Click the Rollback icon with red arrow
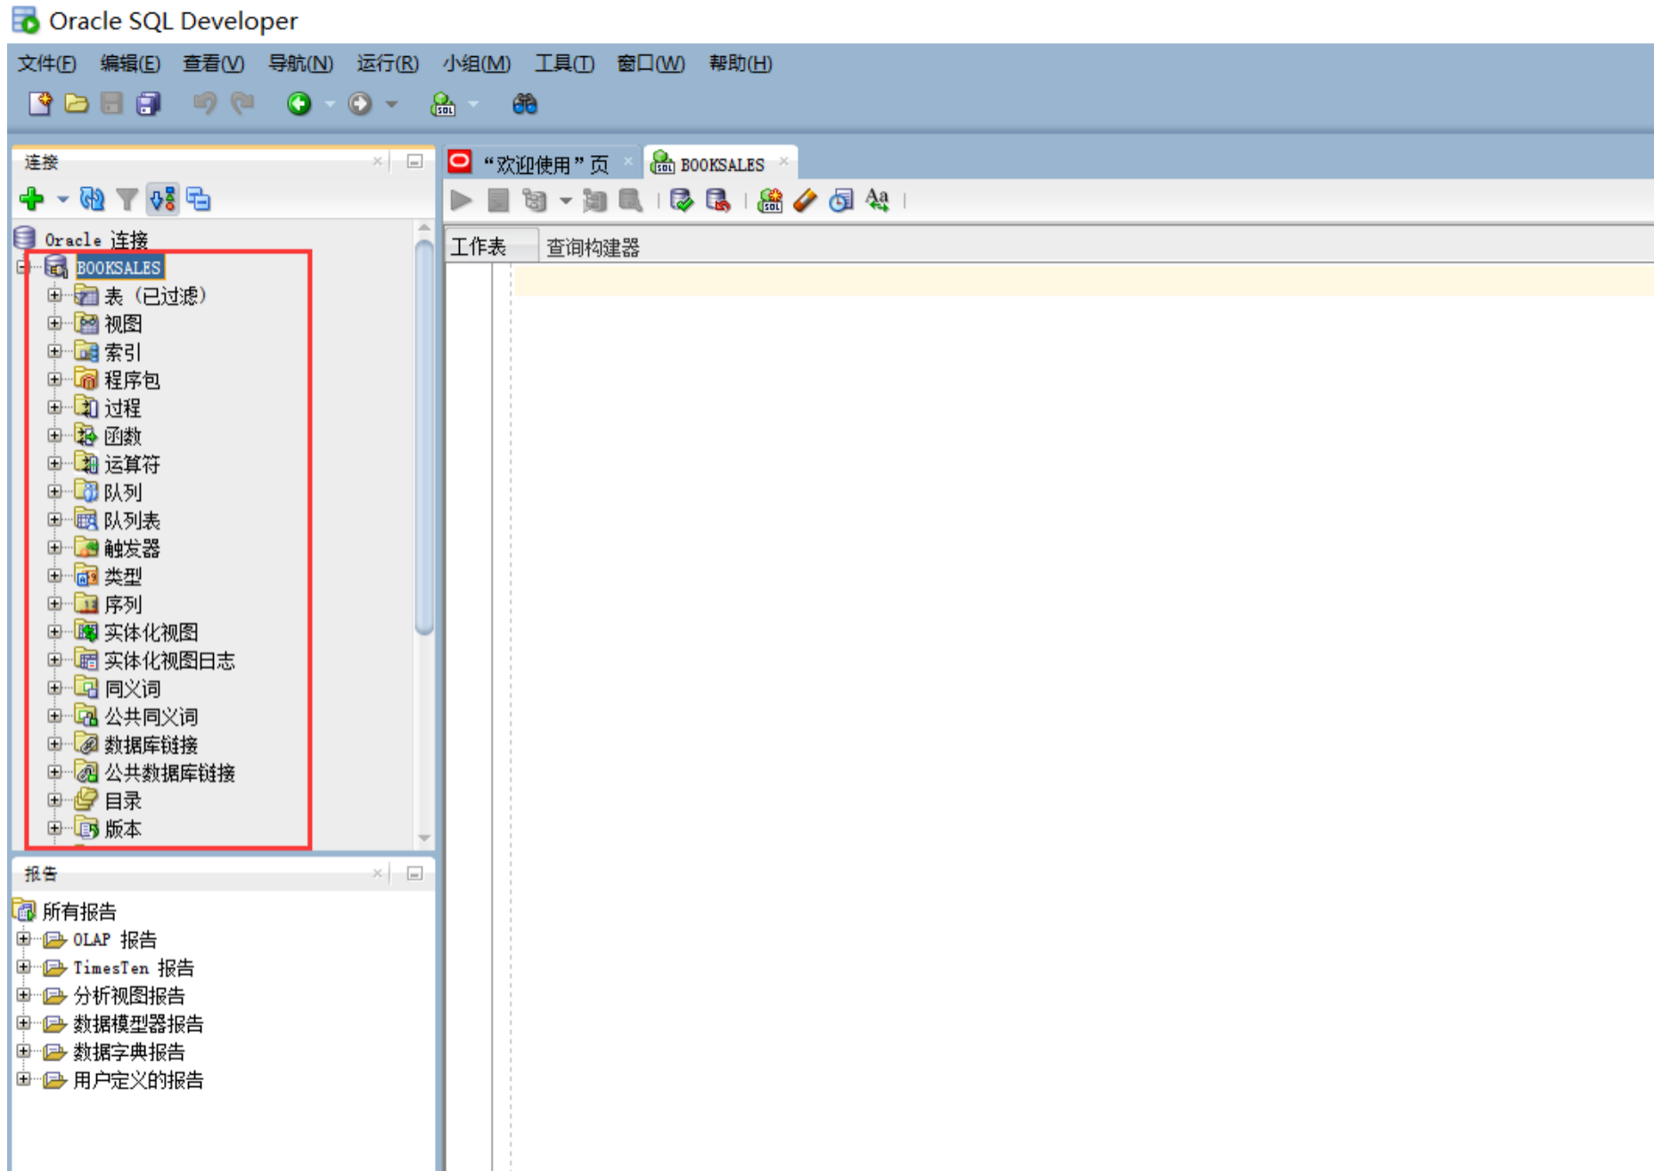Viewport: 1654px width, 1171px height. pos(717,201)
